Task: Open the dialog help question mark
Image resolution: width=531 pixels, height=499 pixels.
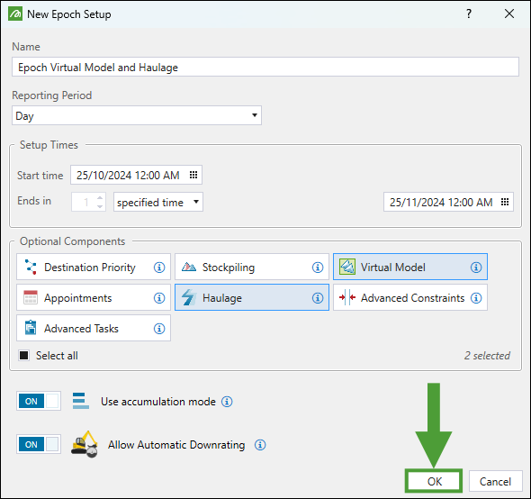Action: click(x=469, y=14)
